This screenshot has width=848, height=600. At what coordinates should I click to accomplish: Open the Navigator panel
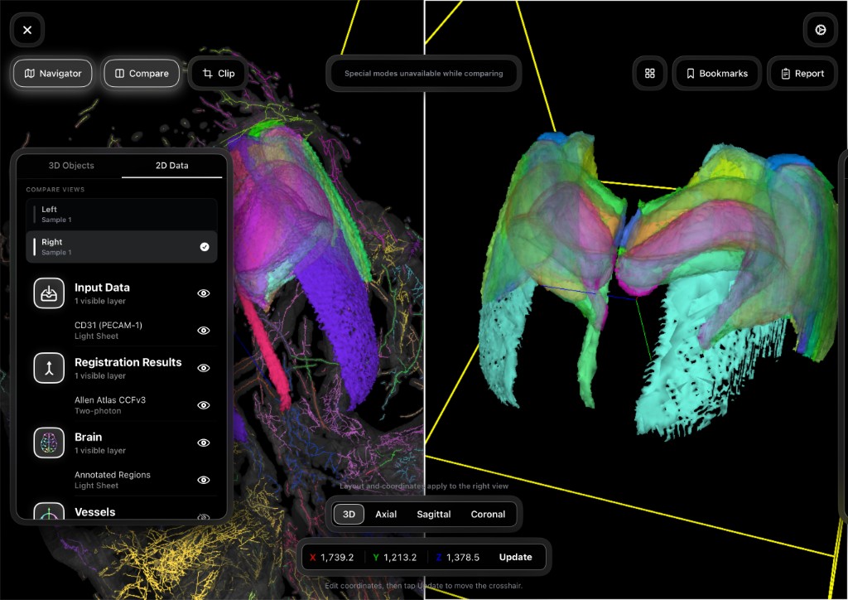[52, 73]
